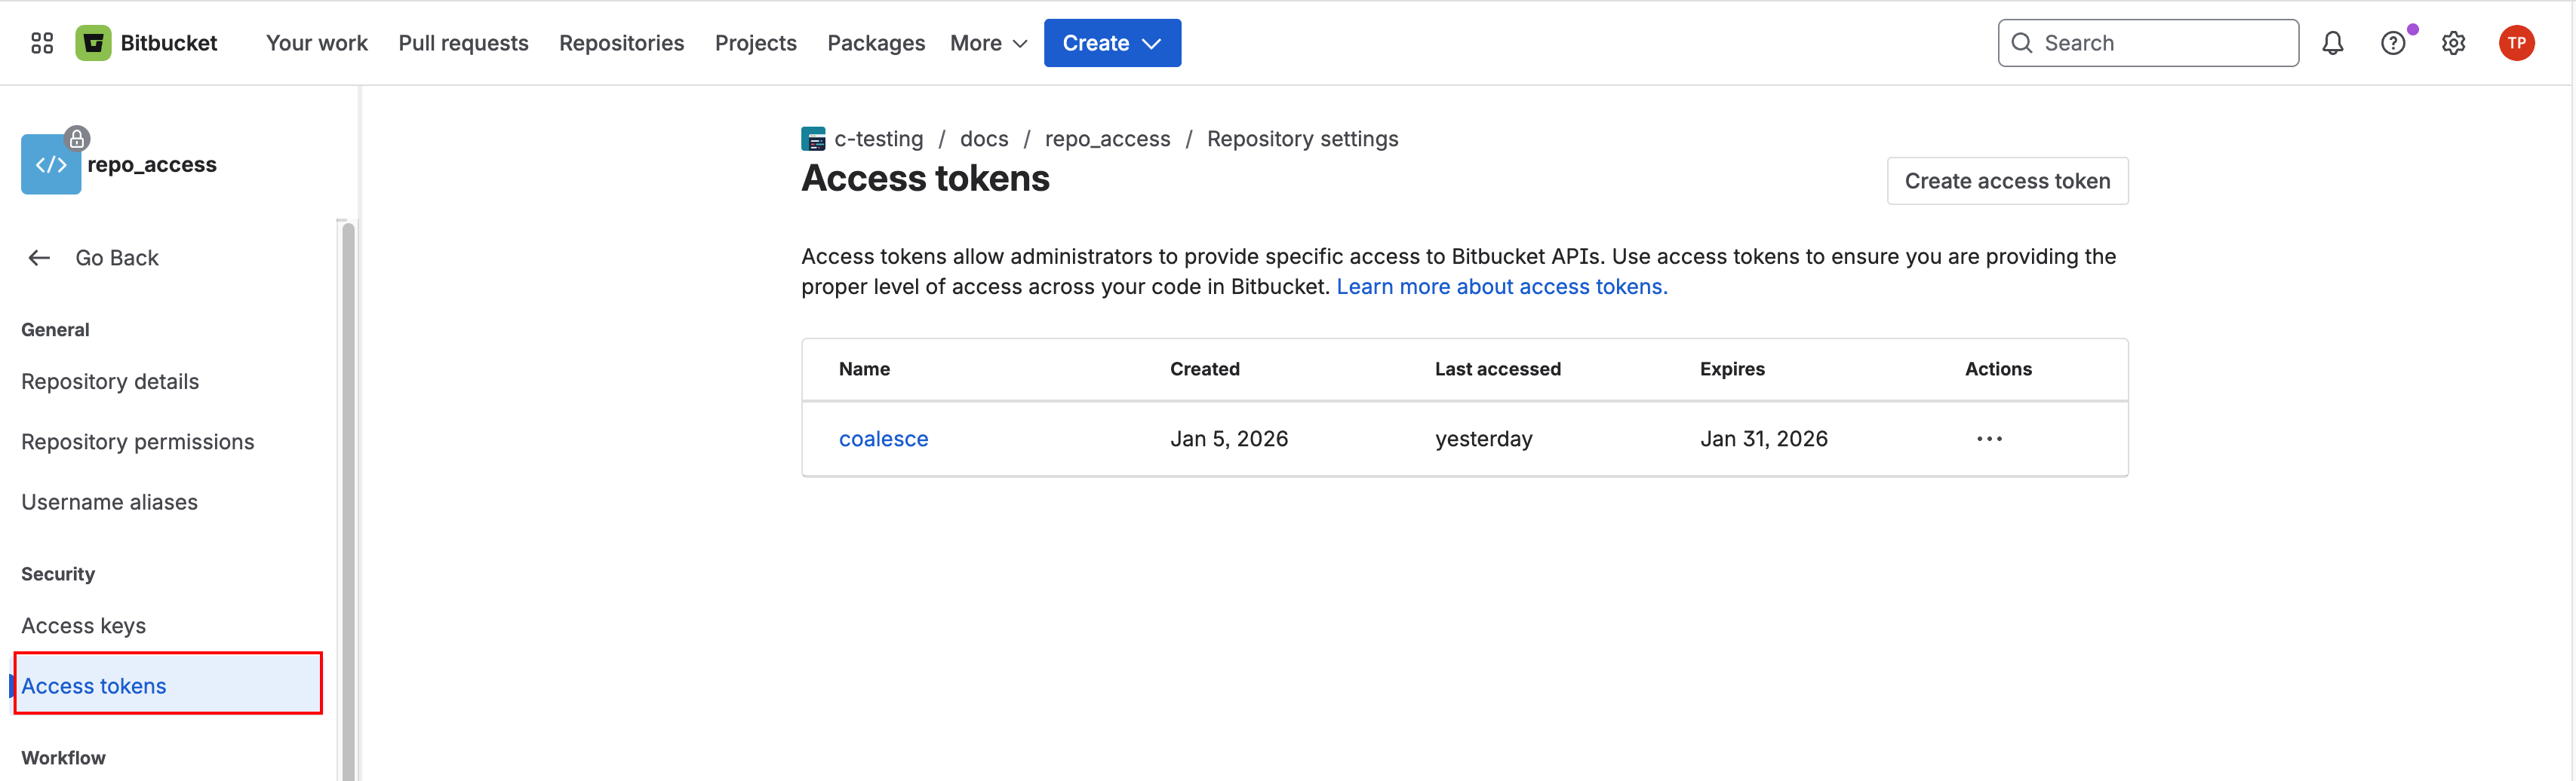Click the Create access token button
The width and height of the screenshot is (2576, 781).
2007,181
